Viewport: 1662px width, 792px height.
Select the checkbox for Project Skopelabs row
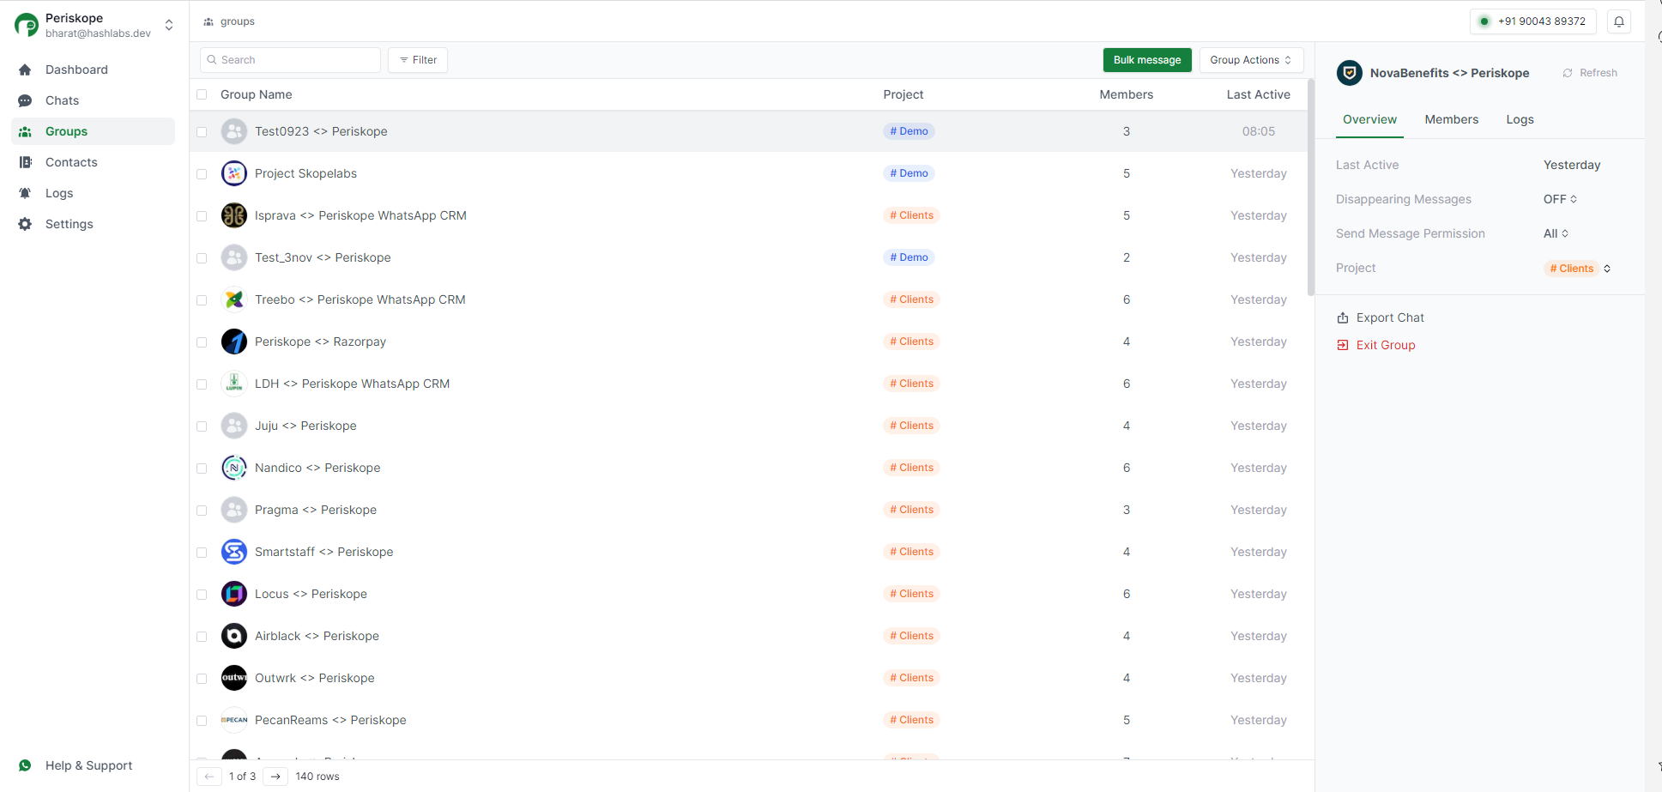[x=202, y=173]
